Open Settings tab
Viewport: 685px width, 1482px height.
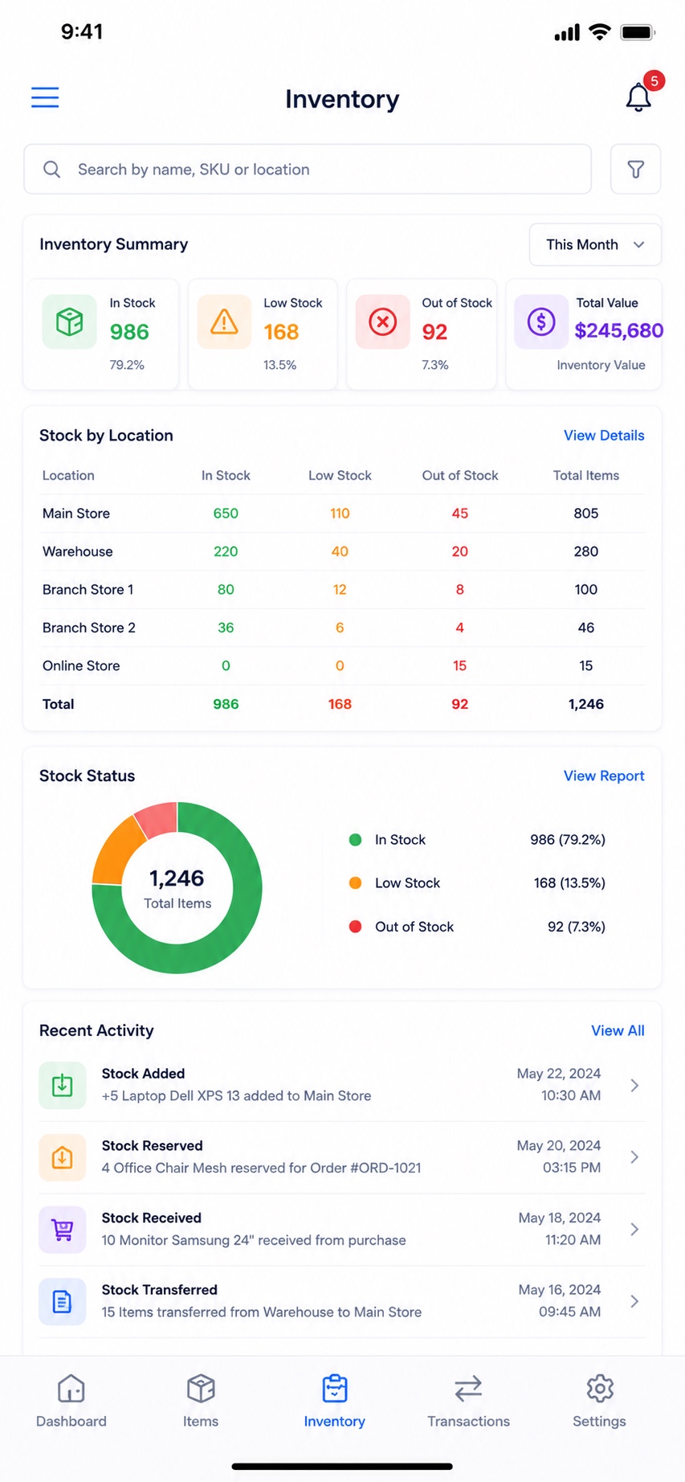coord(599,1401)
